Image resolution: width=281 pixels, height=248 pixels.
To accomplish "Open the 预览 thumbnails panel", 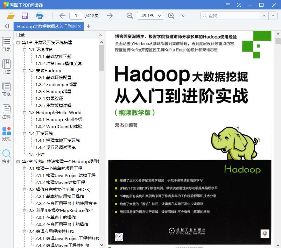I will pyautogui.click(x=6, y=89).
